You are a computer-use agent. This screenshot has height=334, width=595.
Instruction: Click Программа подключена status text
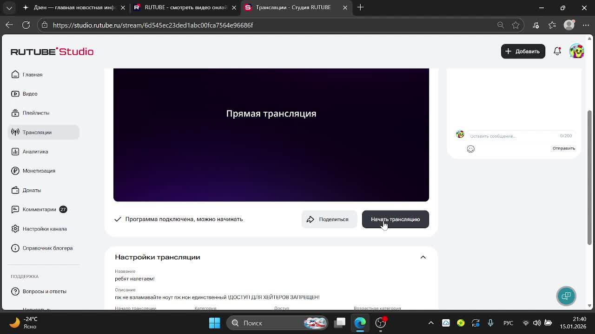184,219
